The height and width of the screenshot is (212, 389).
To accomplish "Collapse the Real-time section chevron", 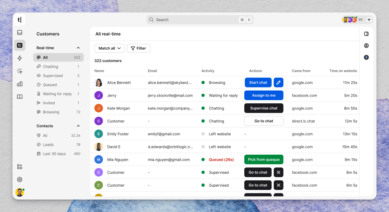I will [78, 48].
